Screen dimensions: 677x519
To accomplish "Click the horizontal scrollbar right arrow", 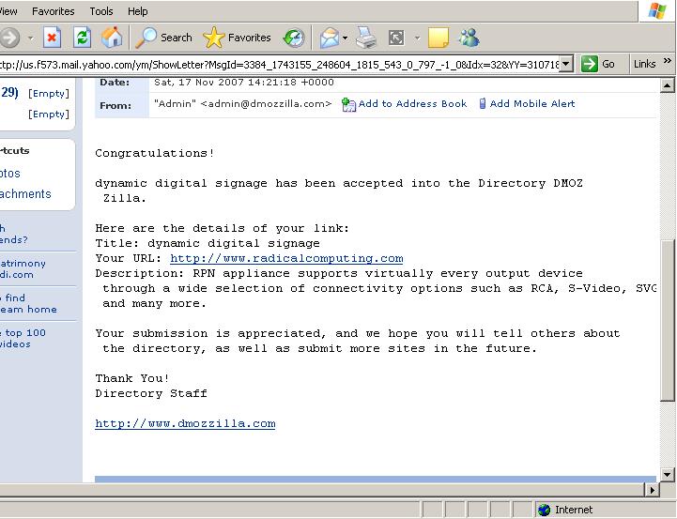I will point(652,490).
